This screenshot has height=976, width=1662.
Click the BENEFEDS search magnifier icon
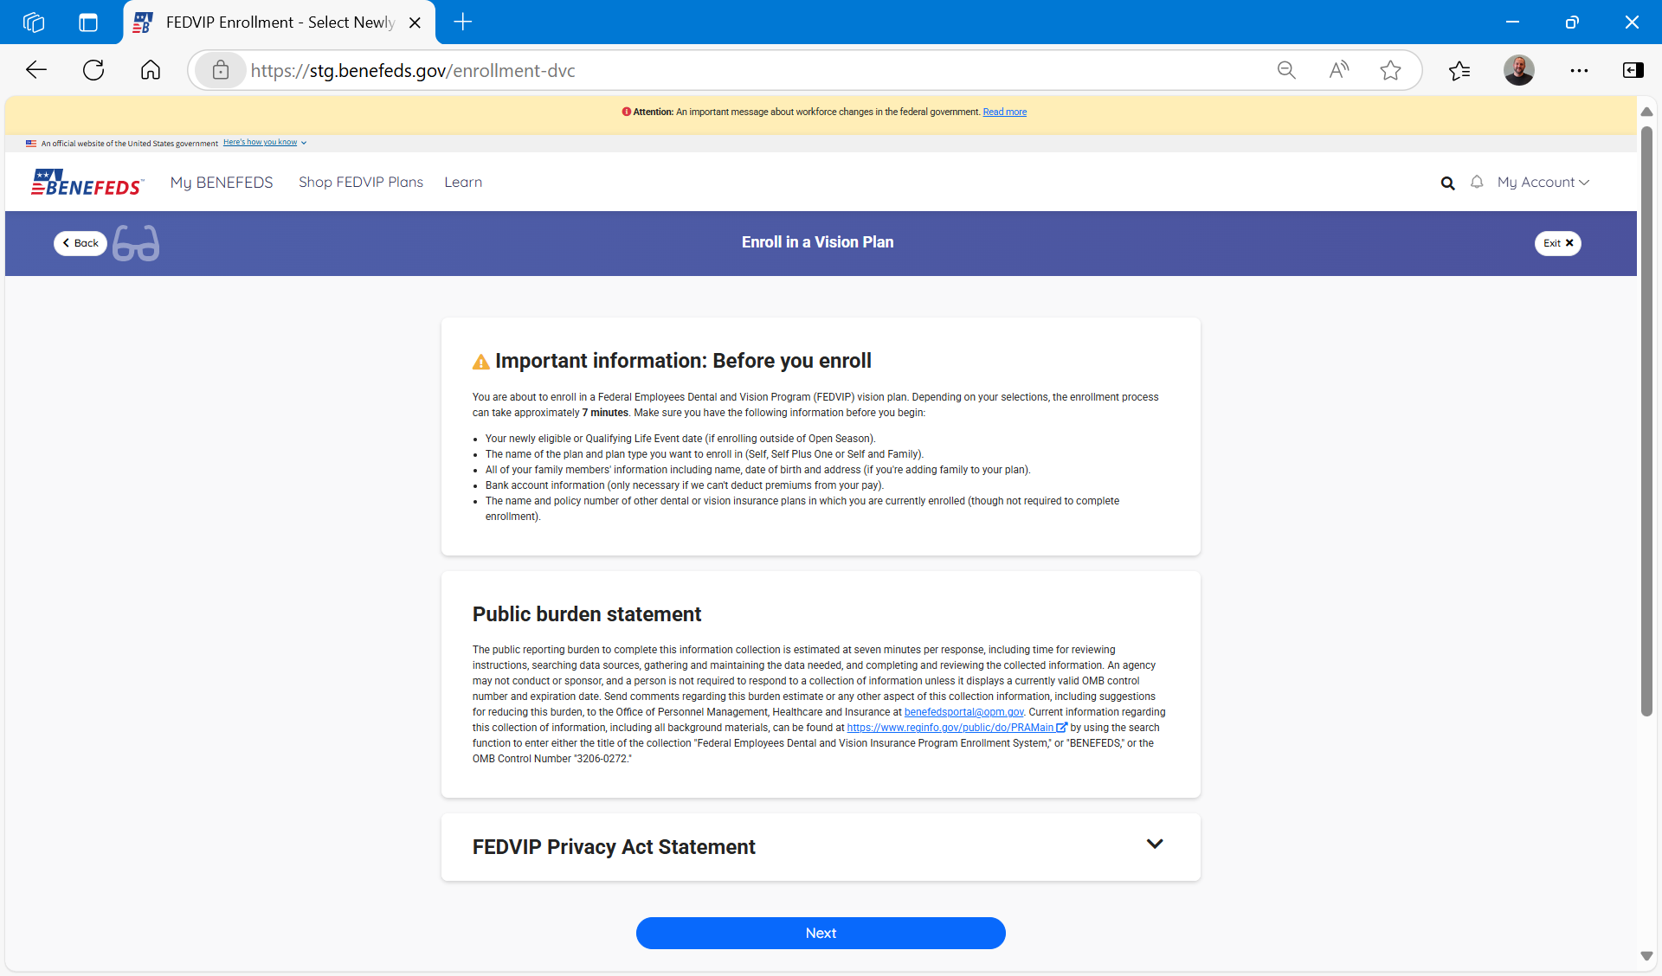(1447, 183)
